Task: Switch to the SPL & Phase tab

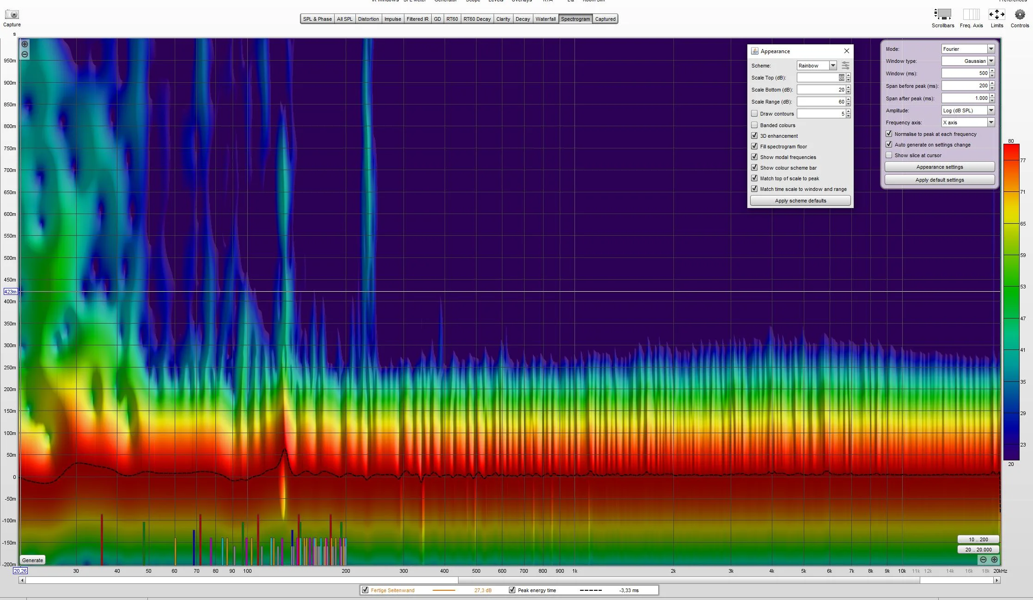Action: [318, 19]
